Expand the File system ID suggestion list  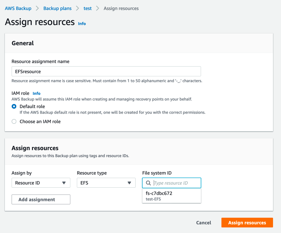tap(172, 183)
